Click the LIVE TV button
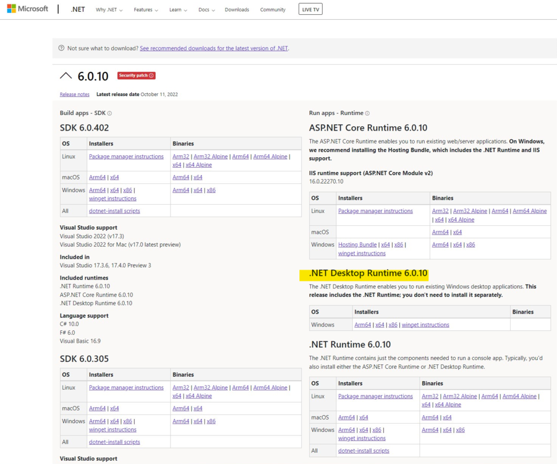This screenshot has width=557, height=464. pos(310,9)
